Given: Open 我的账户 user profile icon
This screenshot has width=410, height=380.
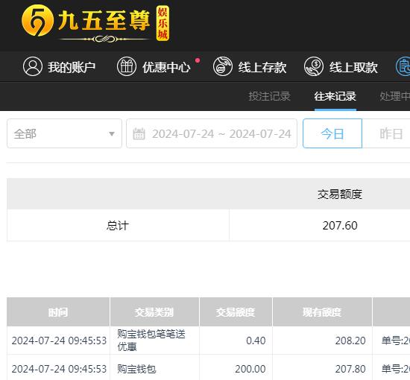Looking at the screenshot, I should tap(33, 66).
